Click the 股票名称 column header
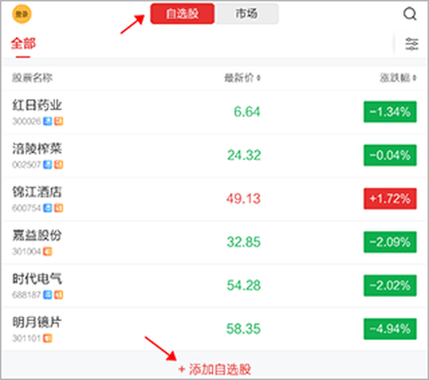 [x=32, y=78]
